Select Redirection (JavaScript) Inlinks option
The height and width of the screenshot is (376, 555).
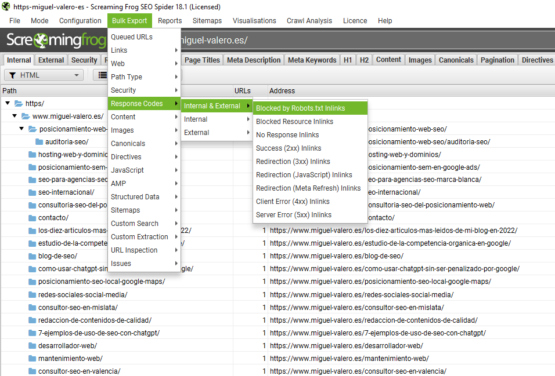click(310, 175)
